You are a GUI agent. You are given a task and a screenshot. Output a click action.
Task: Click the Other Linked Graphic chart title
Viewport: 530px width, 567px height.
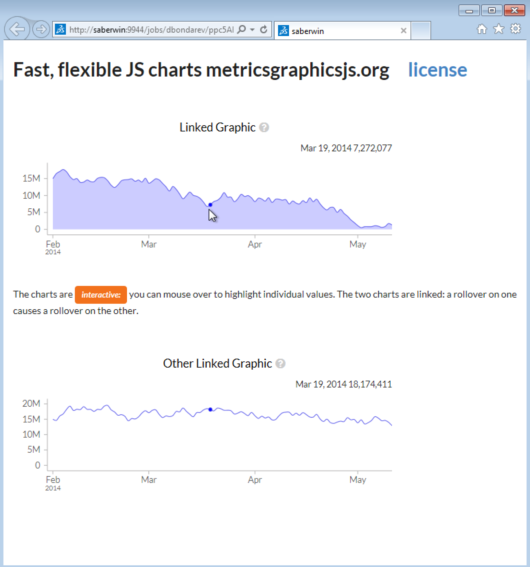coord(218,363)
